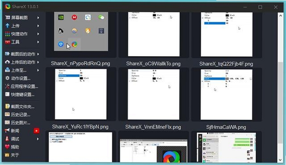Viewport: 286px width, 165px height.
Task: Expand the 截图后的动作 submenu arrow
Action: click(38, 54)
